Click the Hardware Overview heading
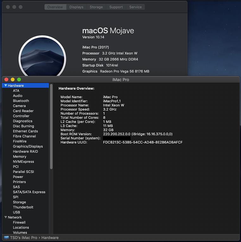Viewport: 241px width, 242px height. 76,88
